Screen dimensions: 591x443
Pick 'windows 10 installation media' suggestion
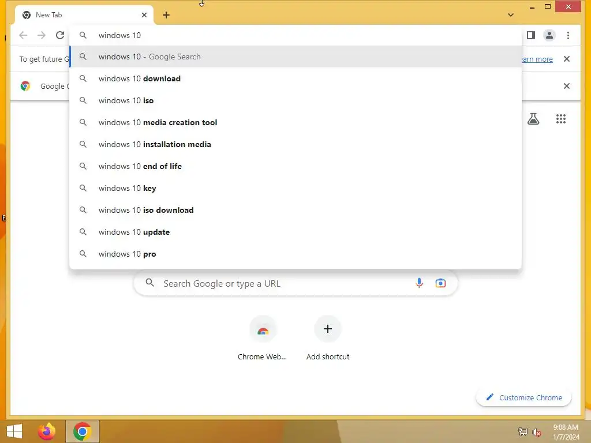click(295, 144)
